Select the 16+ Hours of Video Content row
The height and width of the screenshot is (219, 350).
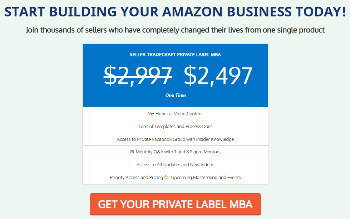point(175,114)
